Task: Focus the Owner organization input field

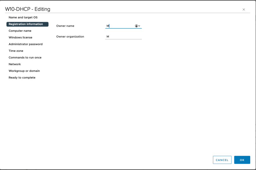Action: (x=123, y=37)
